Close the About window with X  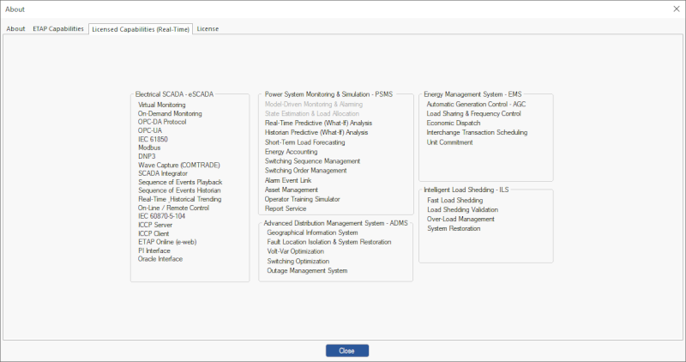(x=676, y=9)
